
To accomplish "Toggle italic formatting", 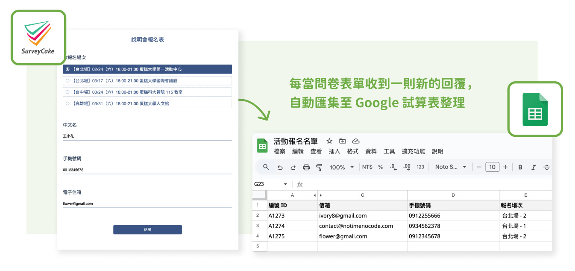I will [x=533, y=167].
